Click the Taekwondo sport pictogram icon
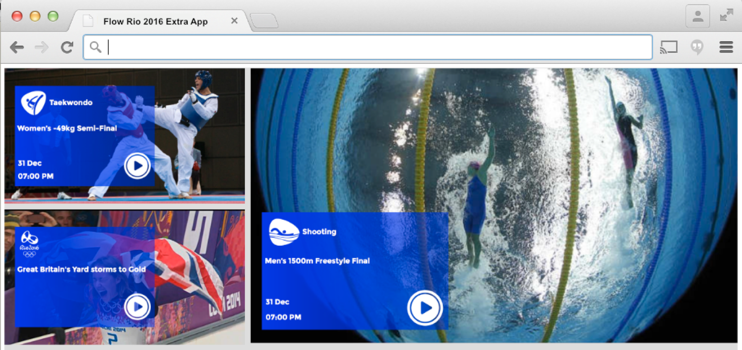 coord(33,102)
